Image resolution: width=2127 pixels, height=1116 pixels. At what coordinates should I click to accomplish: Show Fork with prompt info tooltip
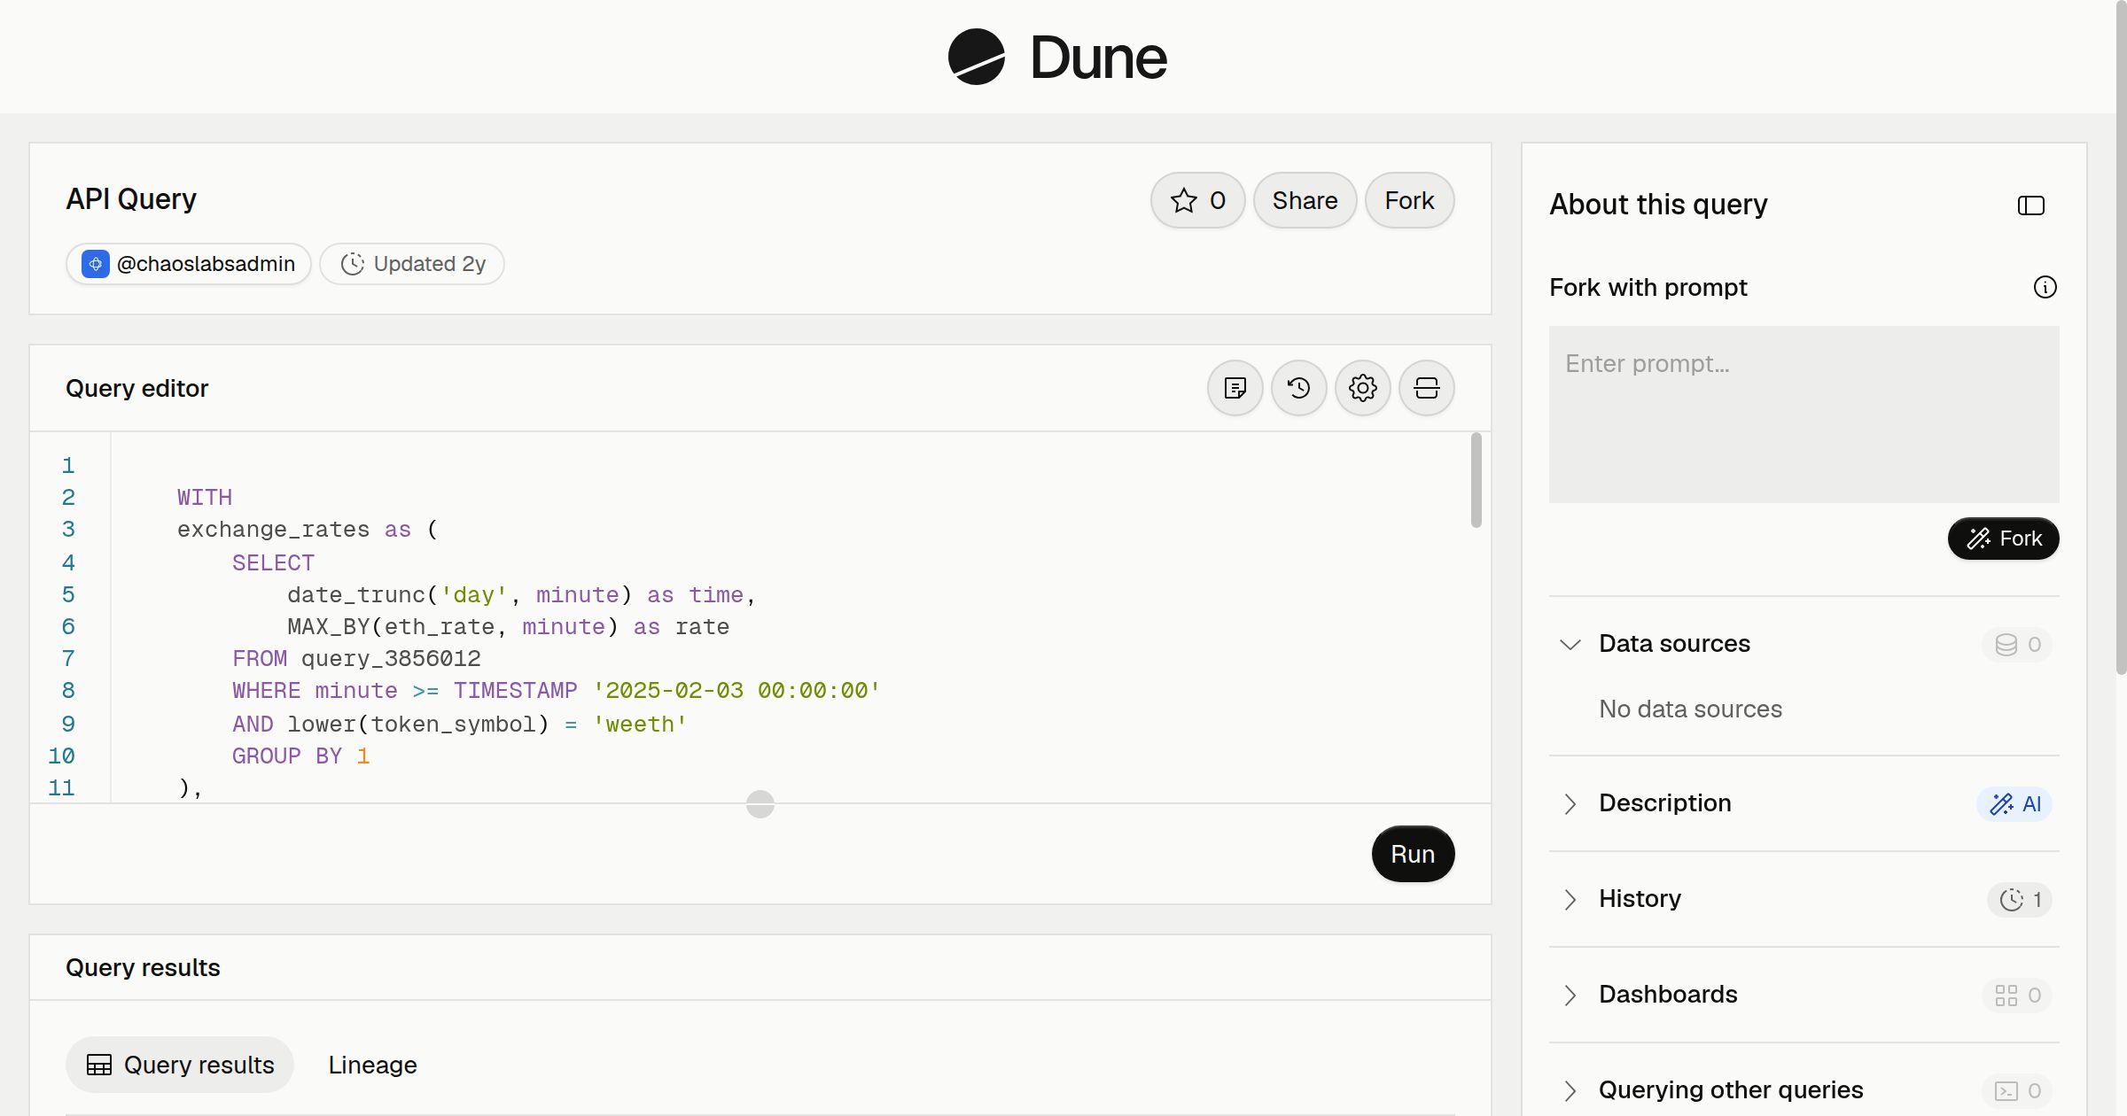(2045, 287)
